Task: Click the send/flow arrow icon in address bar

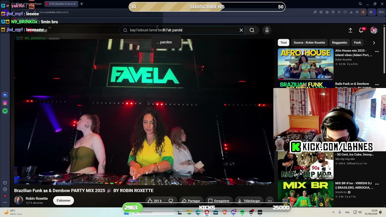Action: [x=339, y=12]
